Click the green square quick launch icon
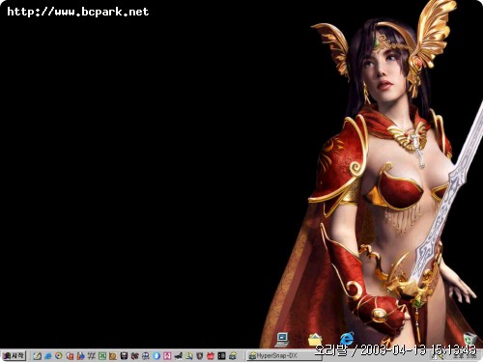 coord(102,356)
